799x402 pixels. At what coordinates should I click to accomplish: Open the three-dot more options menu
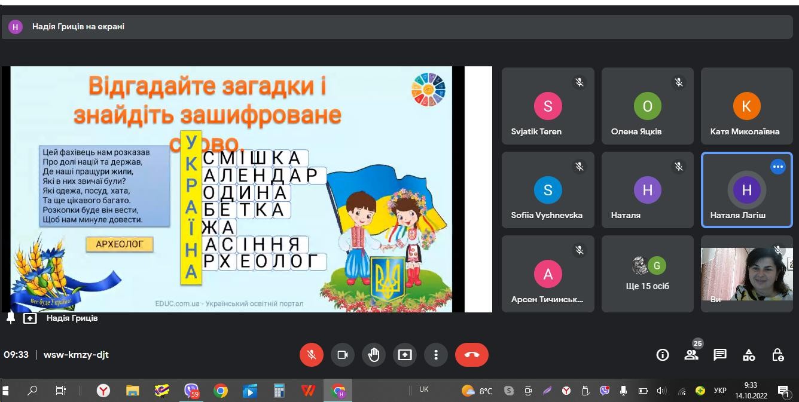click(436, 355)
